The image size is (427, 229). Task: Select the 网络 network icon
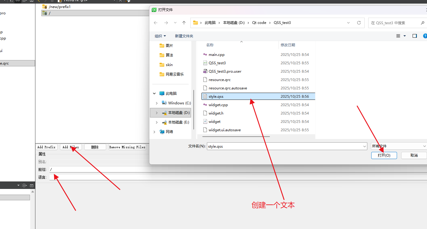tap(162, 132)
